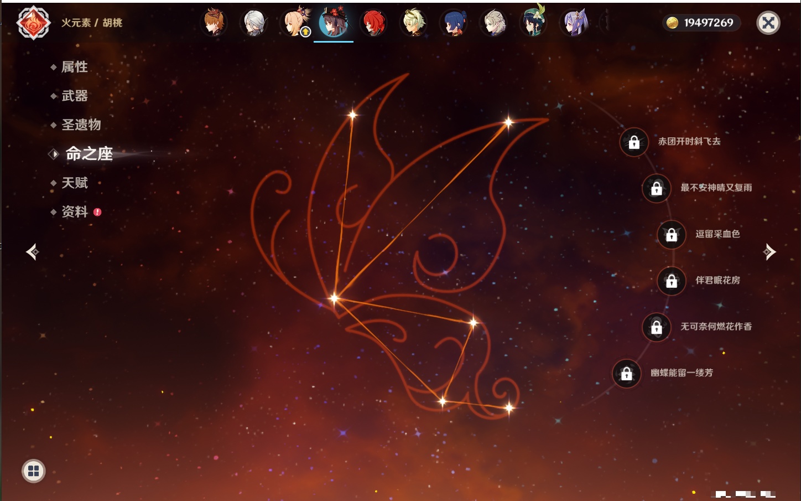801x501 pixels.
Task: Select the purple-haired character avatar
Action: tap(574, 23)
